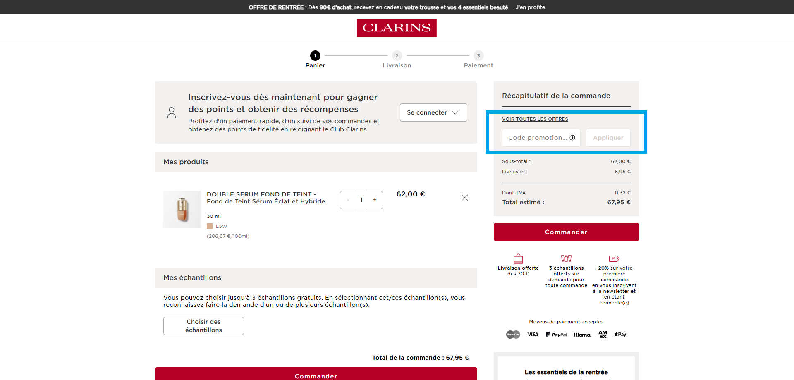Click the promo code info icon
The image size is (794, 380).
click(x=572, y=138)
